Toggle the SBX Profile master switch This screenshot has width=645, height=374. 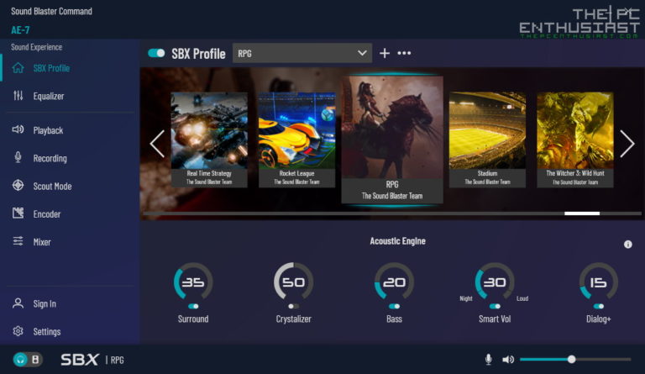pyautogui.click(x=156, y=53)
